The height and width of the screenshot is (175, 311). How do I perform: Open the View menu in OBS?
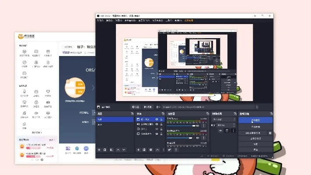pyautogui.click(x=119, y=21)
